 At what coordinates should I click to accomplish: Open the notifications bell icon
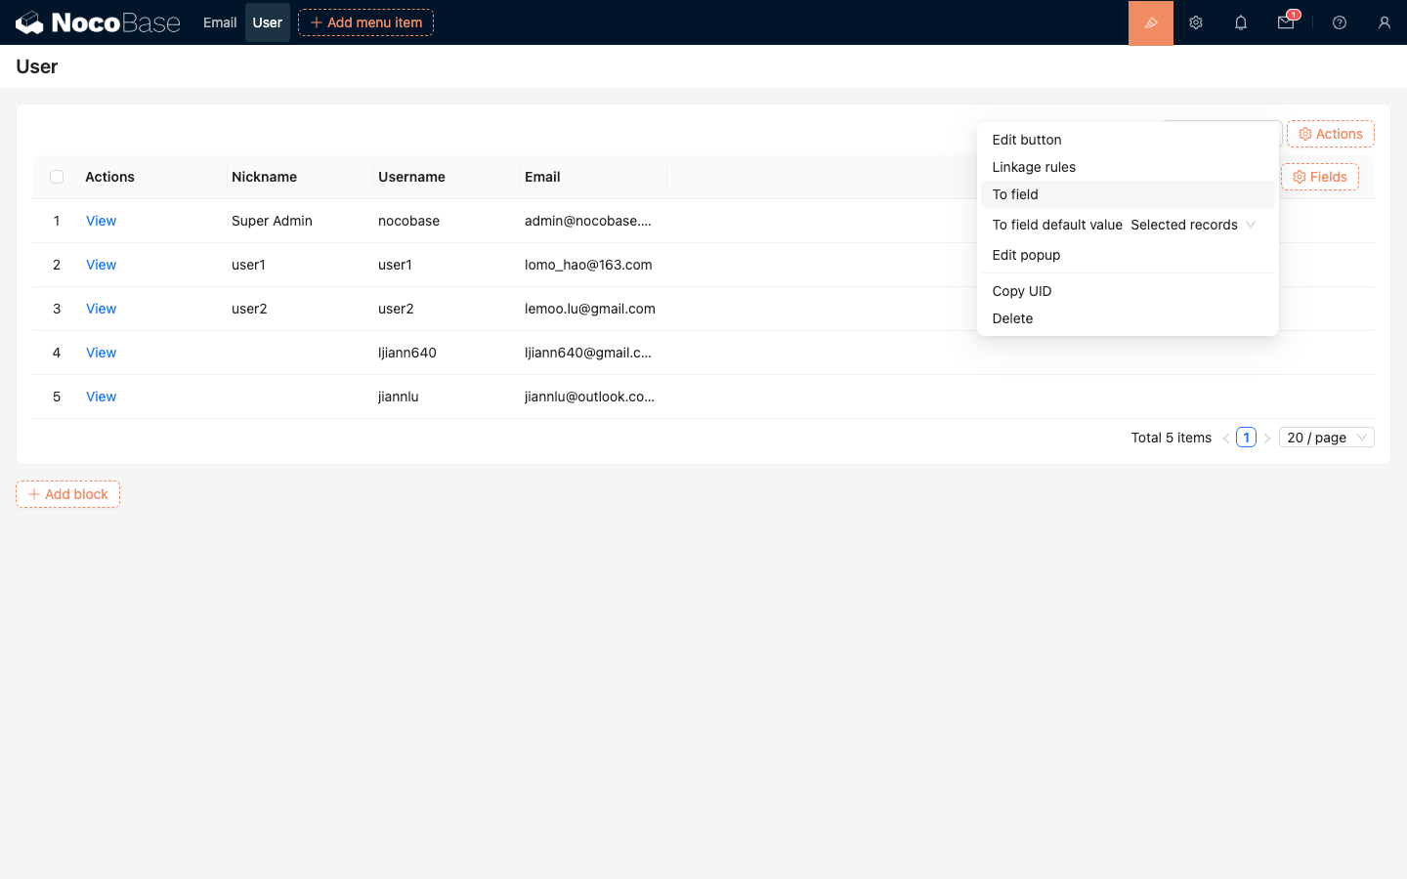pyautogui.click(x=1240, y=22)
